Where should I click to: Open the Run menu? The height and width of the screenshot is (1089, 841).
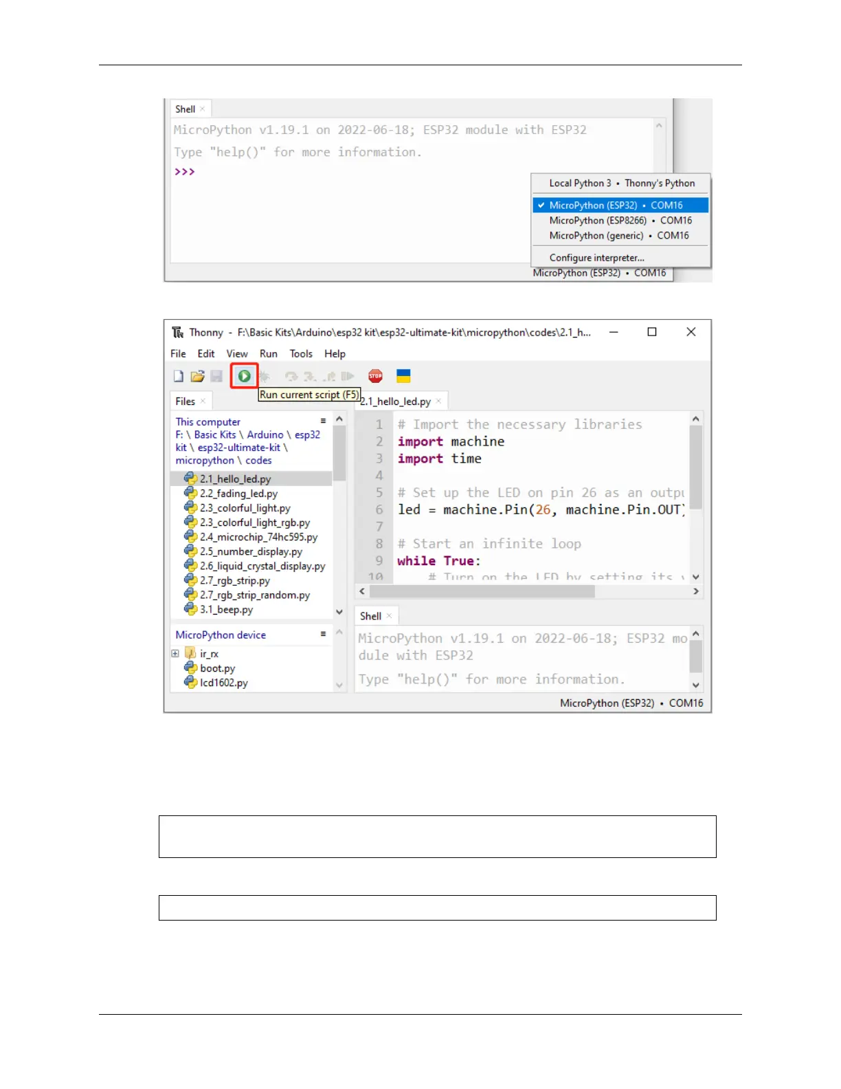coord(269,353)
